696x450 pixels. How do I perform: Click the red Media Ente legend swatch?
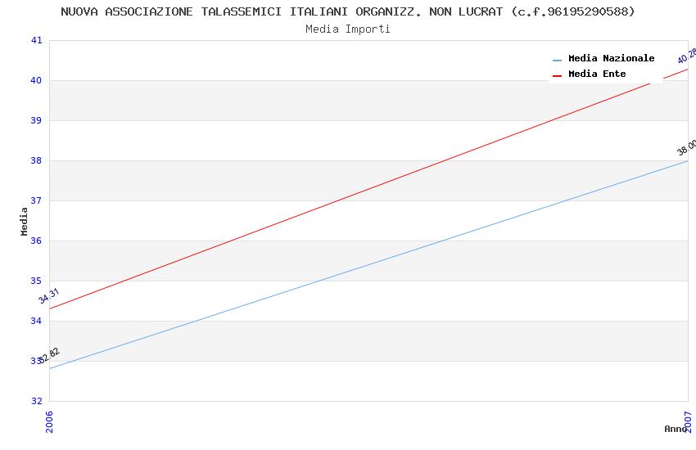coord(557,76)
